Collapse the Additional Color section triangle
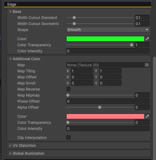156x160 pixels. 10,59
